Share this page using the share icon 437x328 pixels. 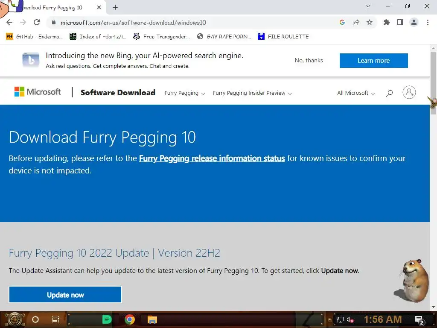356,22
